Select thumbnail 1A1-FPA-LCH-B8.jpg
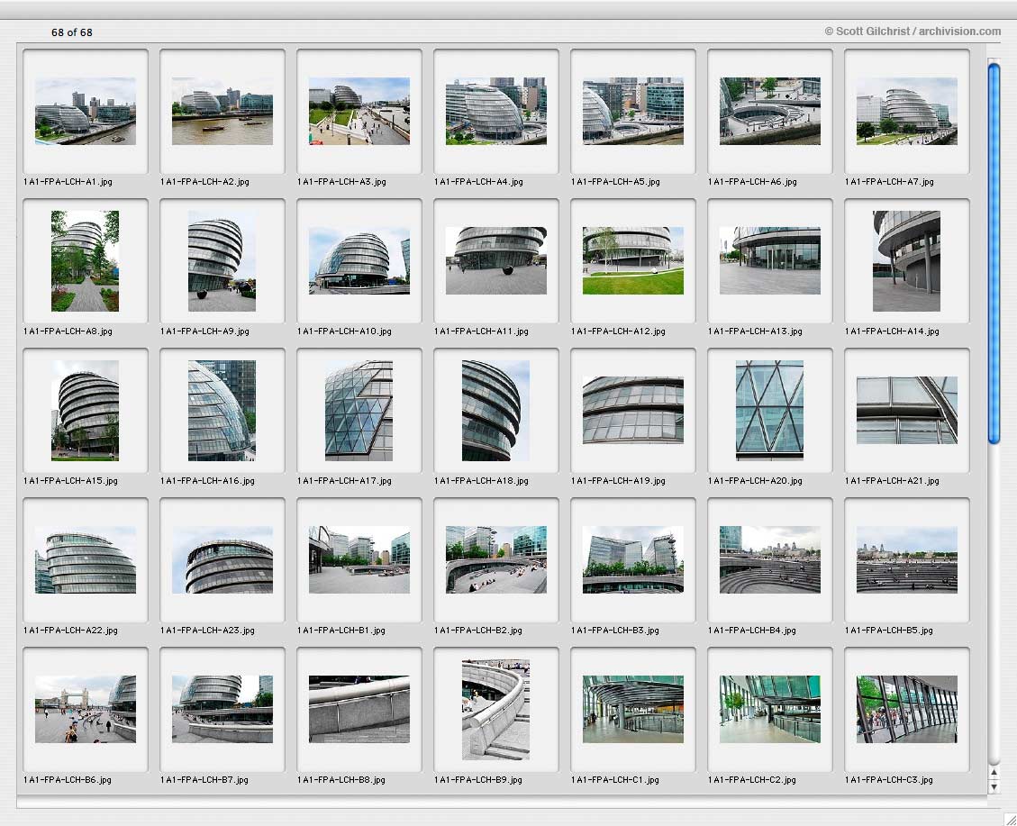 359,709
